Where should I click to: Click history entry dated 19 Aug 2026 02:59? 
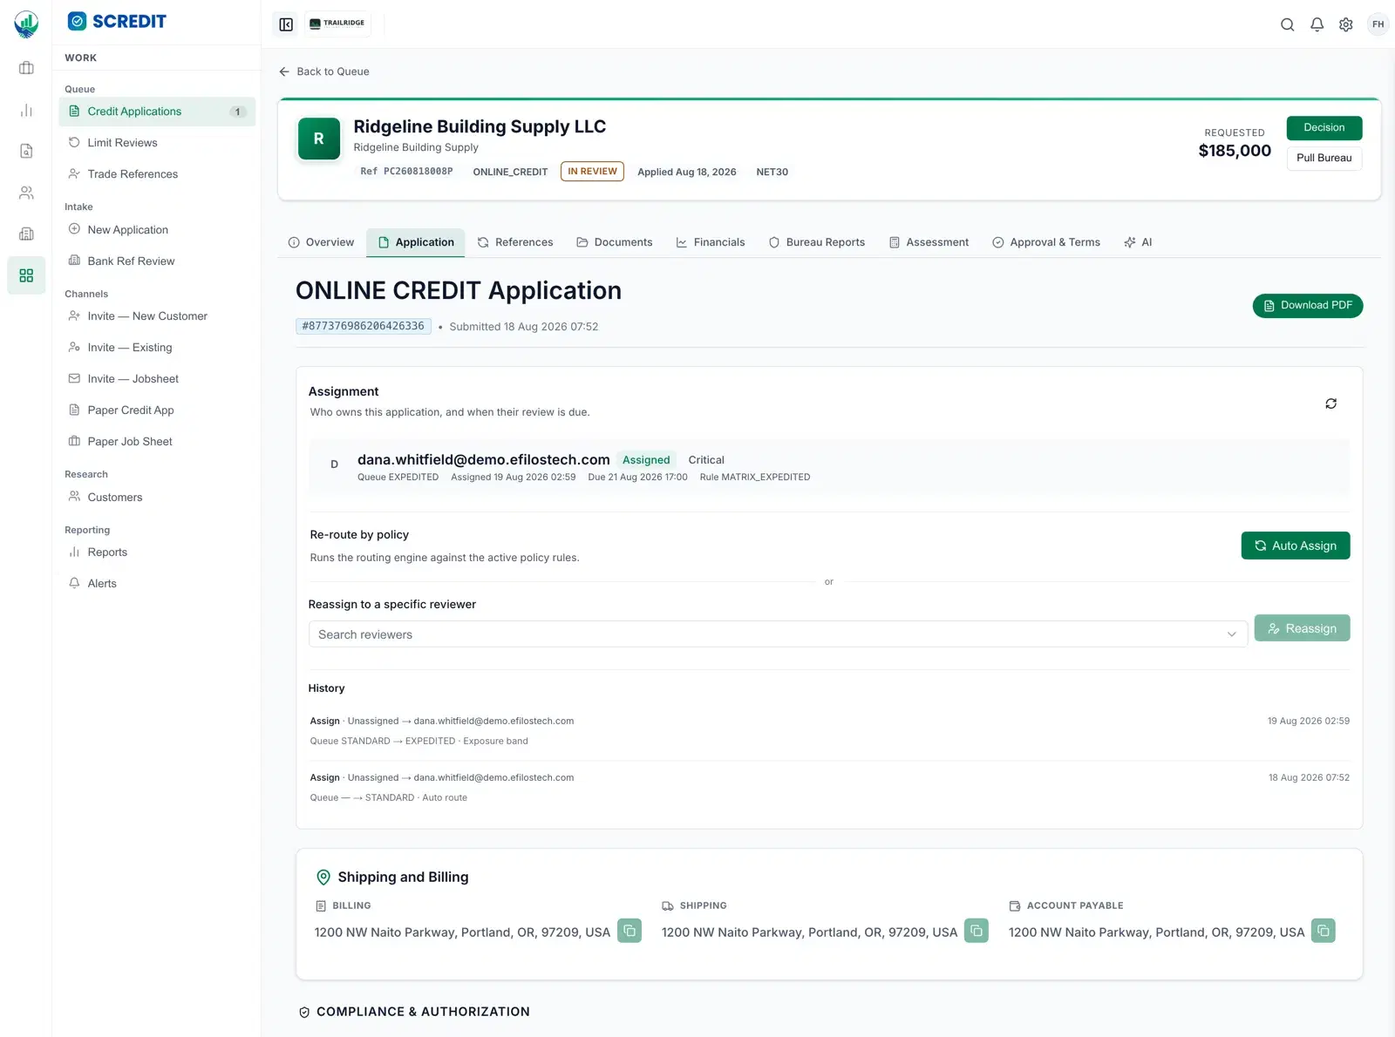(828, 731)
